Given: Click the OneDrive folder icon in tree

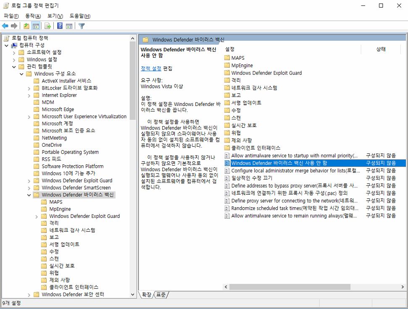Looking at the screenshot, I should (x=37, y=145).
